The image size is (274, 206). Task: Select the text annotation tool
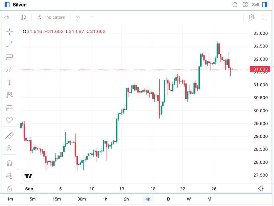(x=9, y=82)
